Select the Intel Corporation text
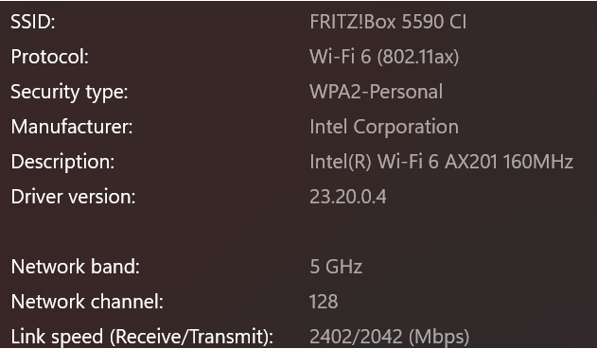Viewport: 597px width, 349px height. pos(384,127)
